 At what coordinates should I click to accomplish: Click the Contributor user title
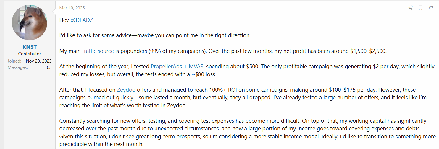[x=30, y=54]
